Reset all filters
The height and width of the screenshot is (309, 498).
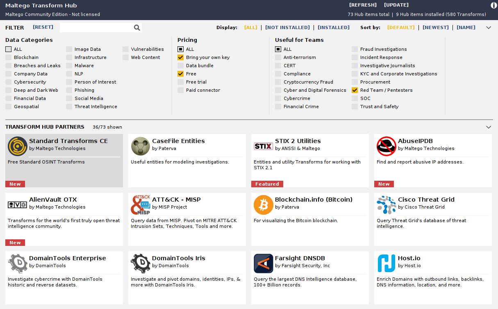pyautogui.click(x=43, y=27)
